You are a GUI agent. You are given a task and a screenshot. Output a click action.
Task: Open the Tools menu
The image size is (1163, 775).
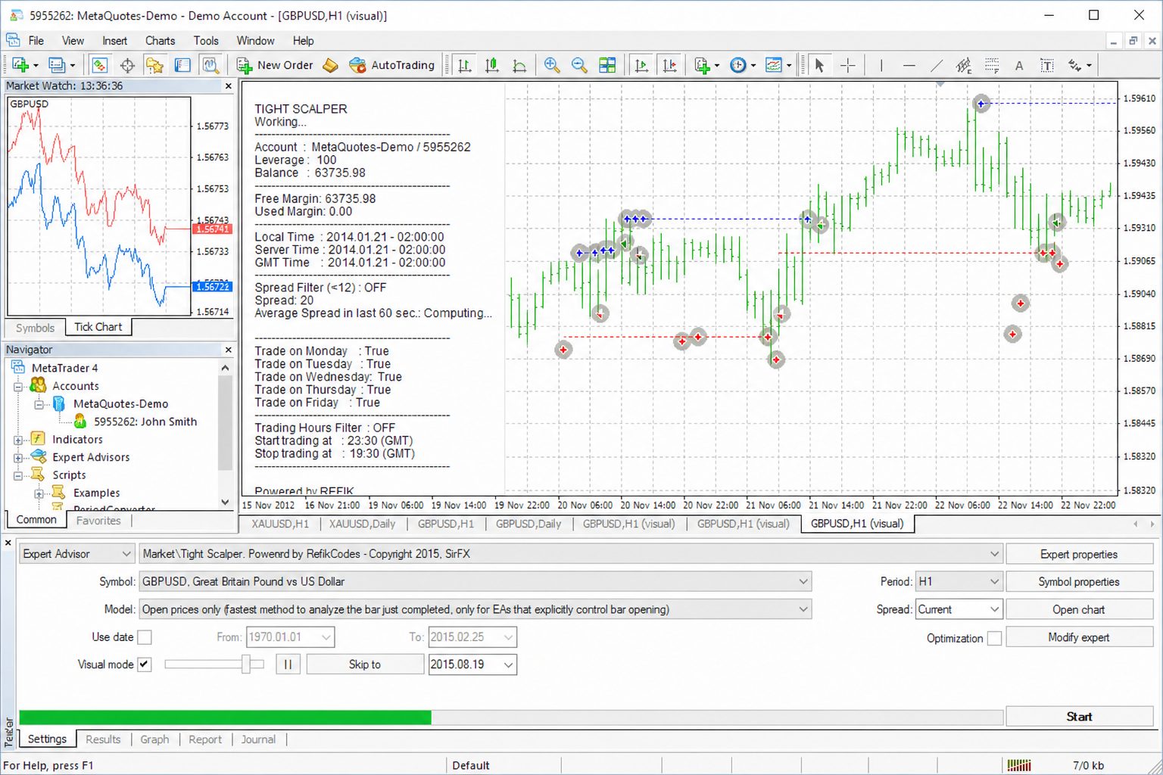pyautogui.click(x=206, y=41)
